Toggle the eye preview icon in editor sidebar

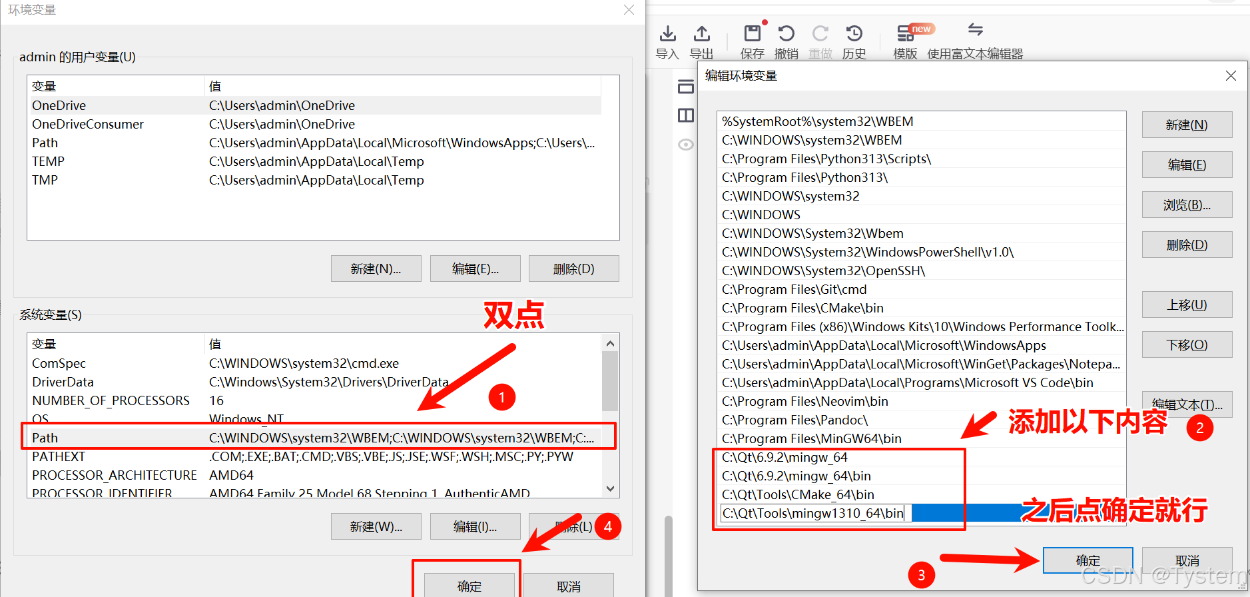686,145
